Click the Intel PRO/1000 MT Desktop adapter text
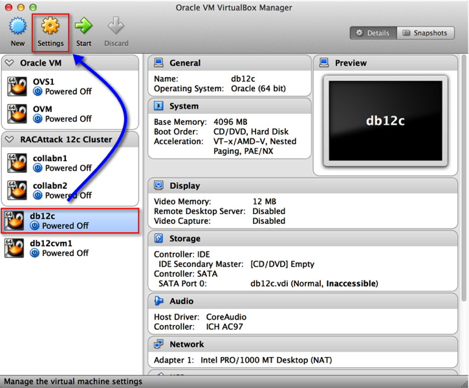The image size is (469, 388). (267, 360)
